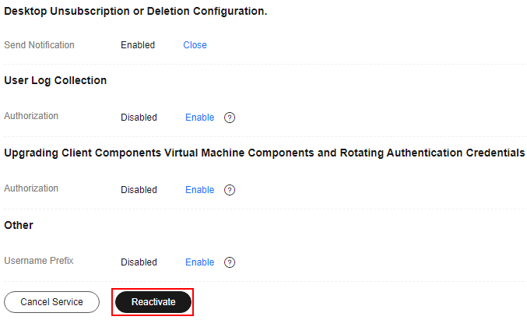Click Disabled status under Upgrading Client Components

pos(139,189)
